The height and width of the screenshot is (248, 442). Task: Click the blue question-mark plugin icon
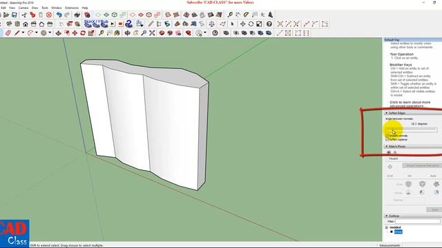coord(129,24)
